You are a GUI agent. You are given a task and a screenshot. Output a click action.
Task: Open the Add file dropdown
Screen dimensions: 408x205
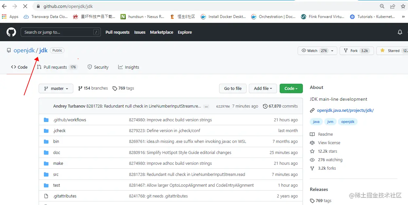263,88
